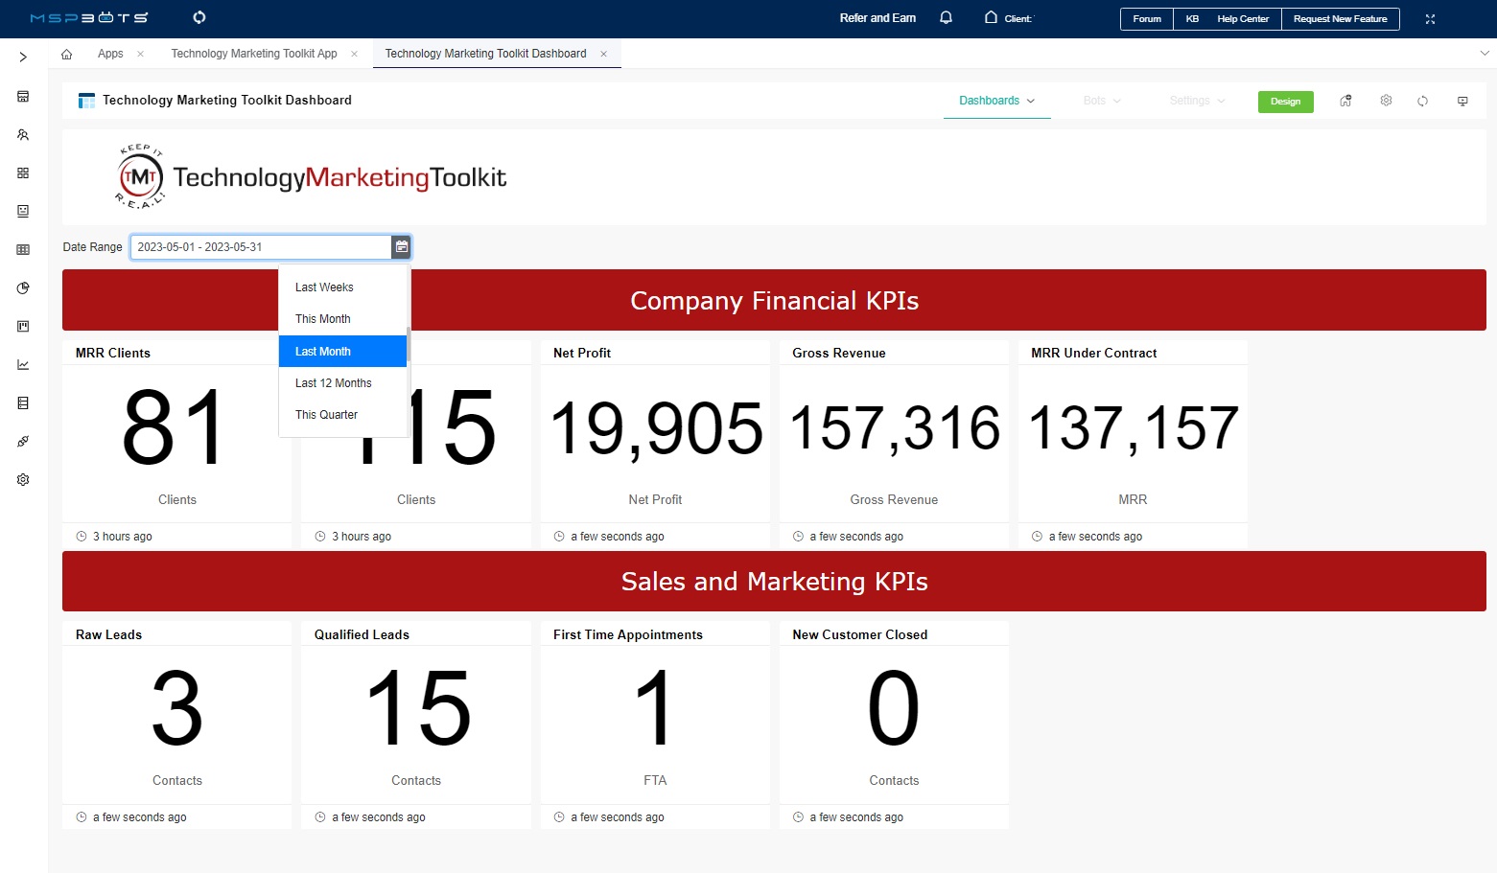Click the clock icon on the Net Profit widget
The height and width of the screenshot is (873, 1497).
coord(559,537)
